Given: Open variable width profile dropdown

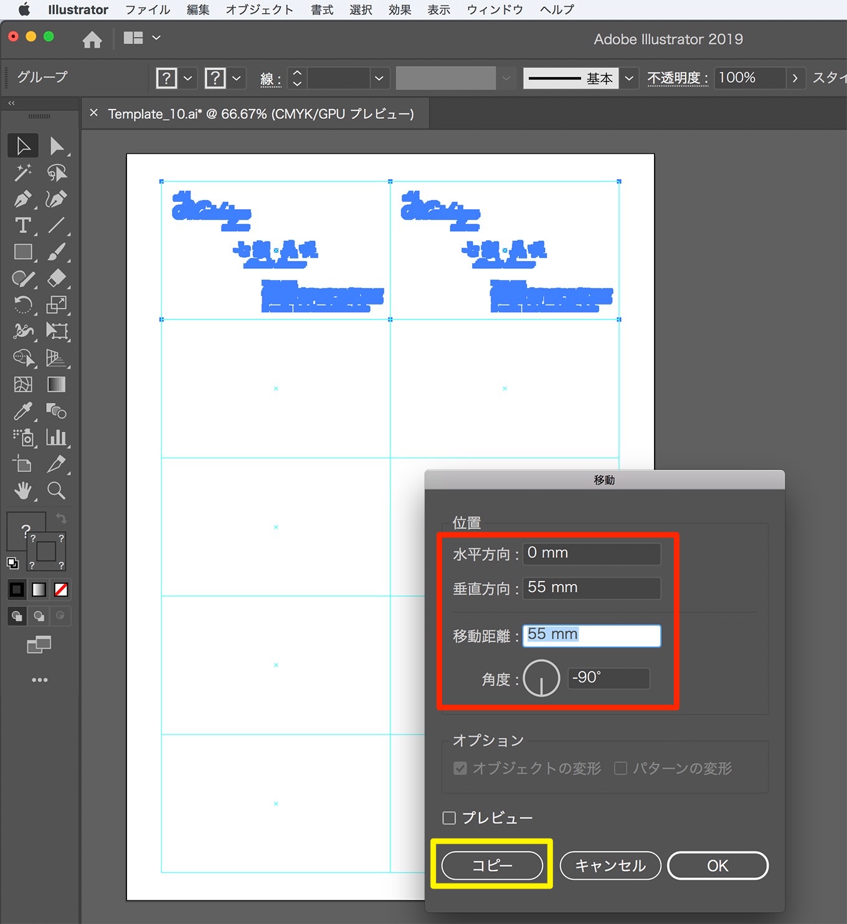Looking at the screenshot, I should point(506,78).
